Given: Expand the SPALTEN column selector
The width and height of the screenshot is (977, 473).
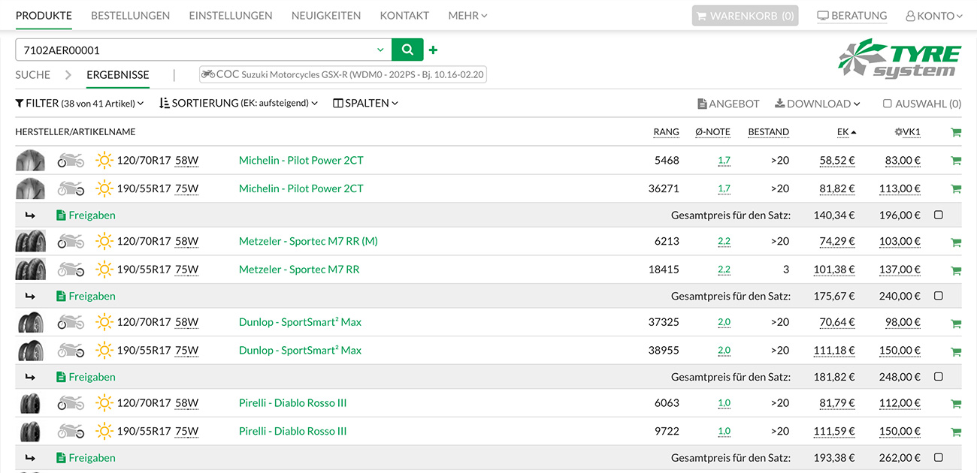Looking at the screenshot, I should tap(364, 103).
